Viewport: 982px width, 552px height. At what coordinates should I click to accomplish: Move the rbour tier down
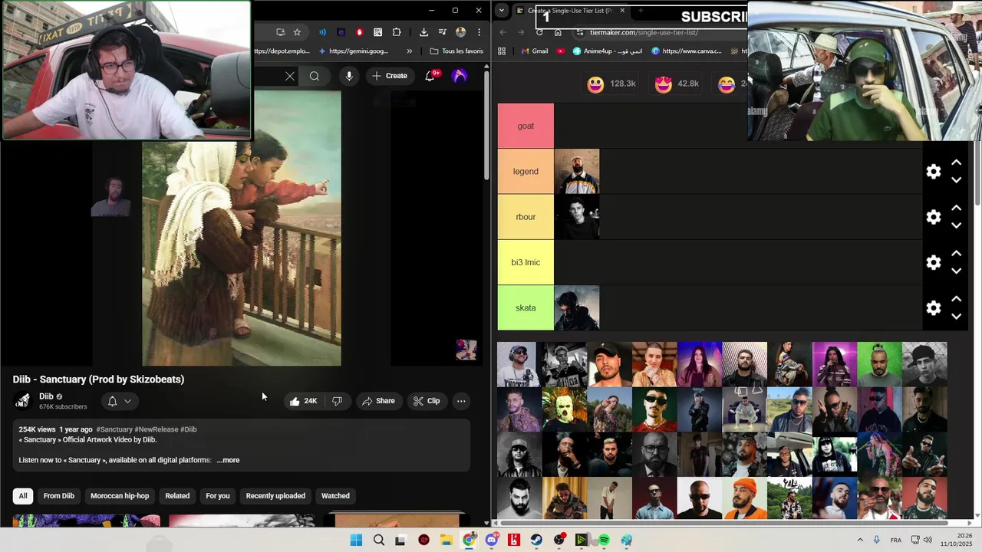[x=957, y=226]
